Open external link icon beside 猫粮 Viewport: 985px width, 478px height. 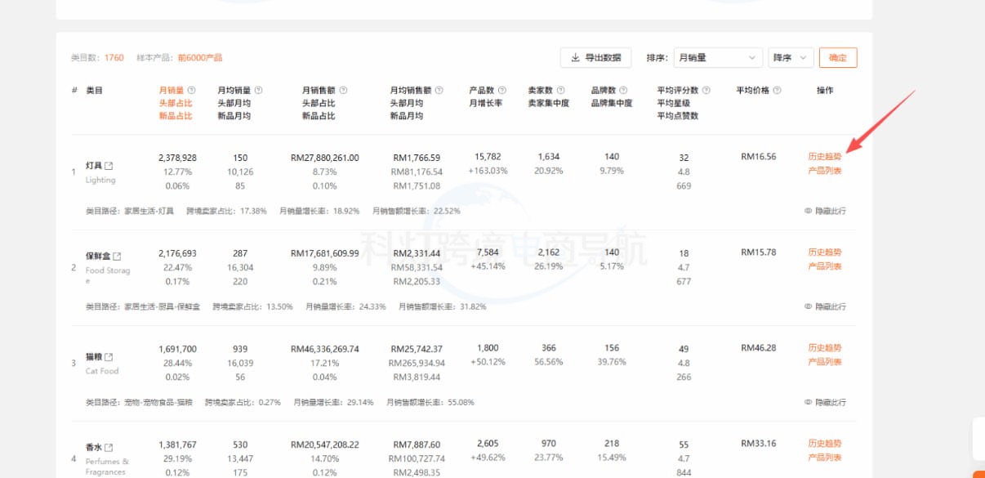point(109,357)
